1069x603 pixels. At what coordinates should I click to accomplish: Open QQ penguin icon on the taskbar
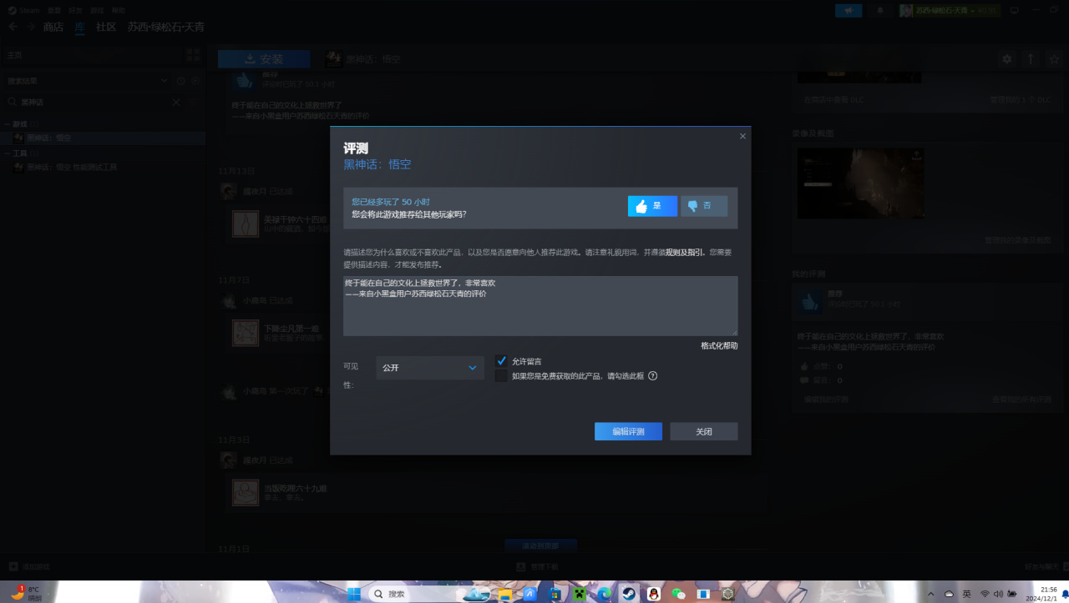(653, 594)
